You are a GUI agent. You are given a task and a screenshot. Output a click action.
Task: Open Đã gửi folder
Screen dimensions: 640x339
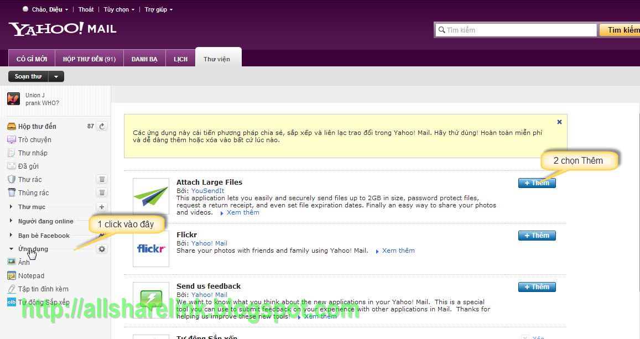click(28, 166)
